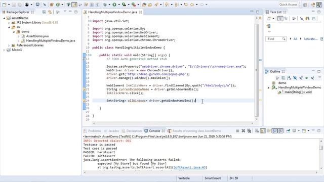
Task: Click the Next Annotation arrow icon
Action: coord(167,5)
